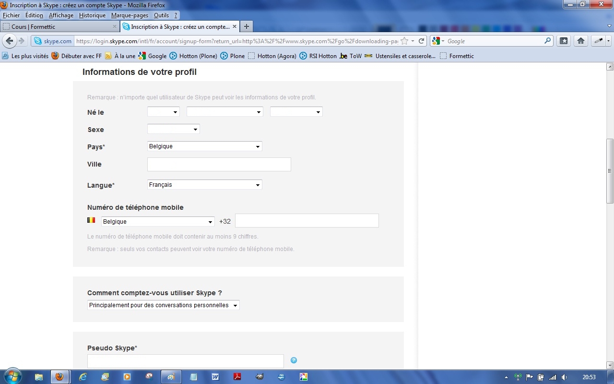Open the mobile phone country dropdown
The width and height of the screenshot is (614, 384).
pos(158,222)
